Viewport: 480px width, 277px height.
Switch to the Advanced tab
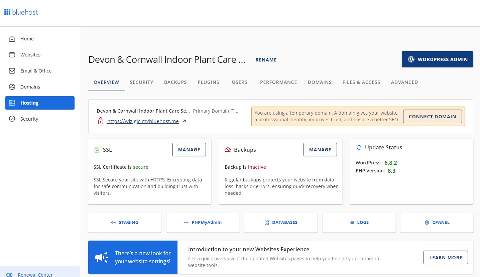pos(404,82)
